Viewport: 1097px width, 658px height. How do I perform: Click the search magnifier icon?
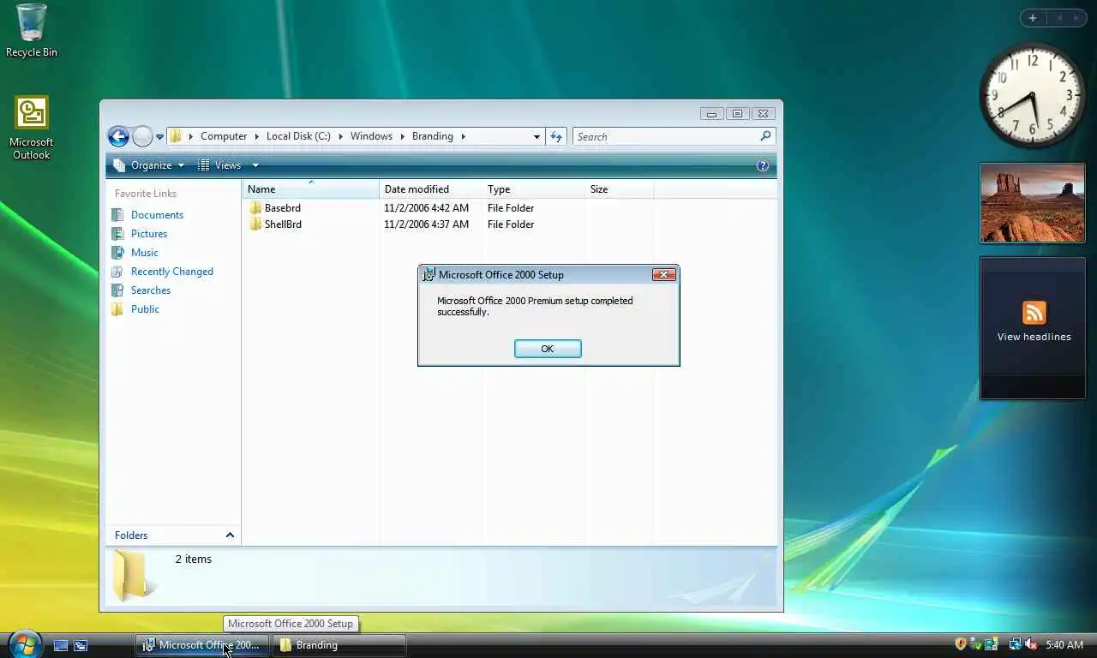pyautogui.click(x=765, y=136)
